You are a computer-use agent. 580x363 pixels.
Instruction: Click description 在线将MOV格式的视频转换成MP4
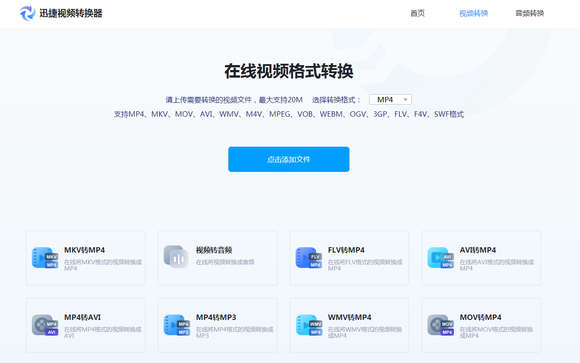[x=497, y=332]
